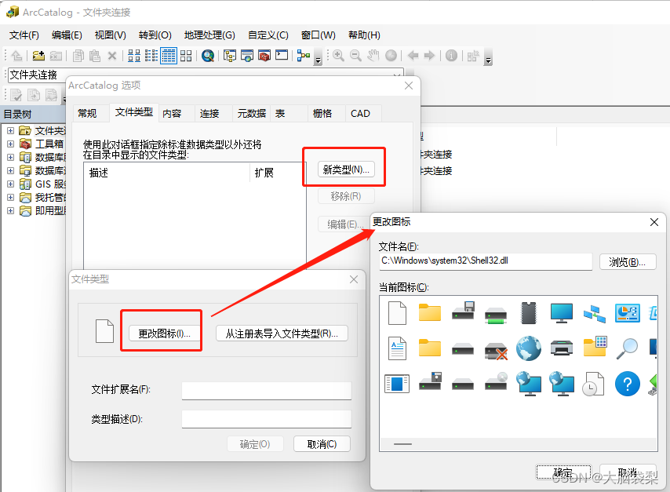Click the icon list horizontal scrollbar thumb

point(402,444)
